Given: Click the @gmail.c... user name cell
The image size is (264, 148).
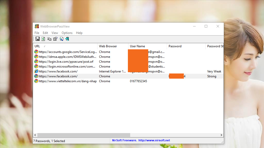Looking at the screenshot, I should pyautogui.click(x=156, y=52).
